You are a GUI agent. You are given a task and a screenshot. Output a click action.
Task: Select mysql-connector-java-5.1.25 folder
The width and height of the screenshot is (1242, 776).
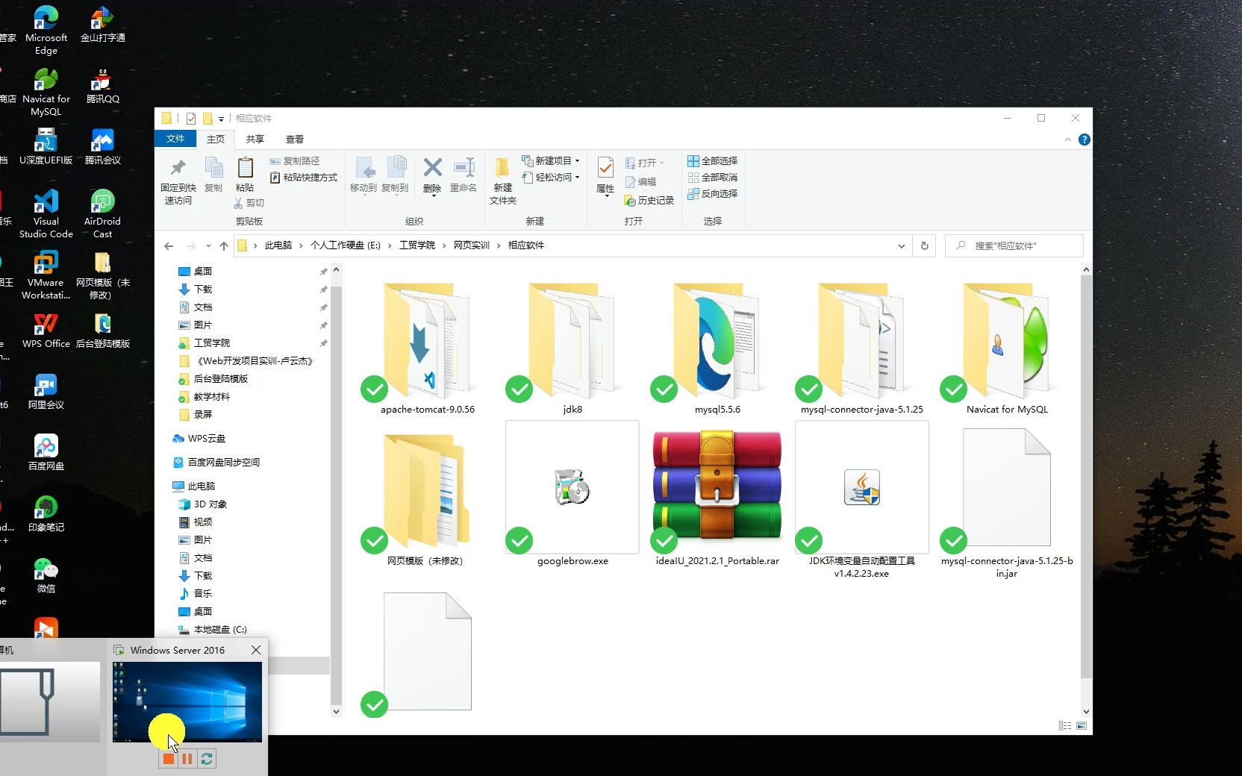[x=862, y=348]
